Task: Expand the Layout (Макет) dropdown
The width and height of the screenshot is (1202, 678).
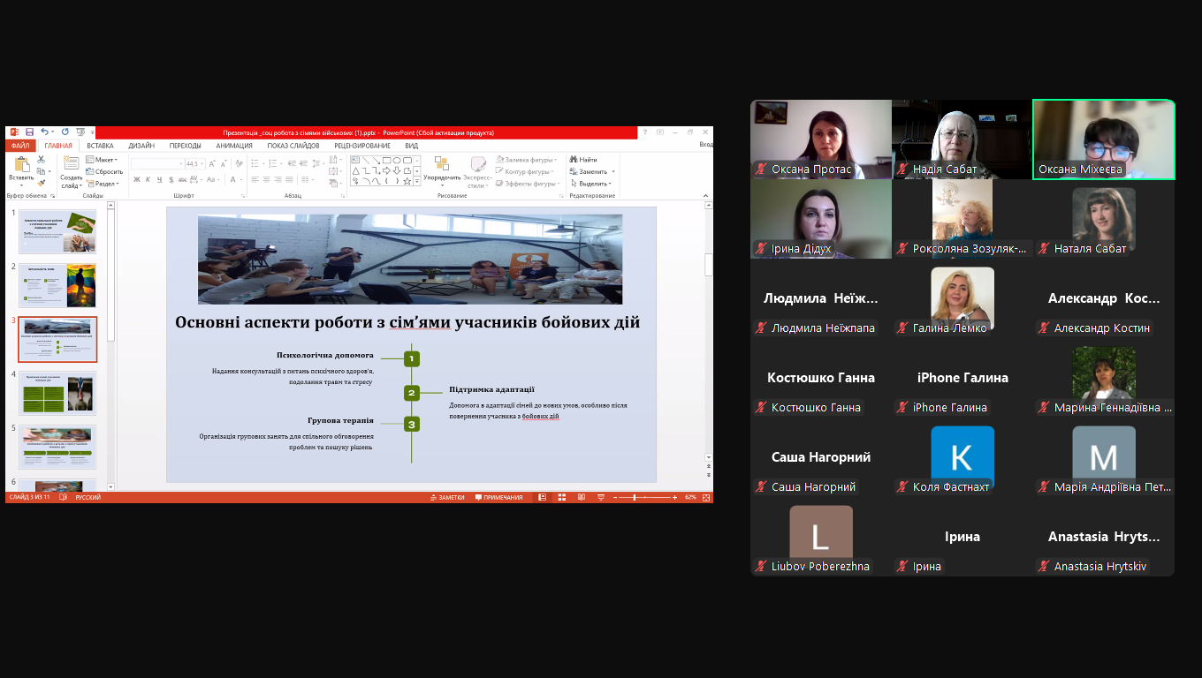Action: [x=105, y=160]
